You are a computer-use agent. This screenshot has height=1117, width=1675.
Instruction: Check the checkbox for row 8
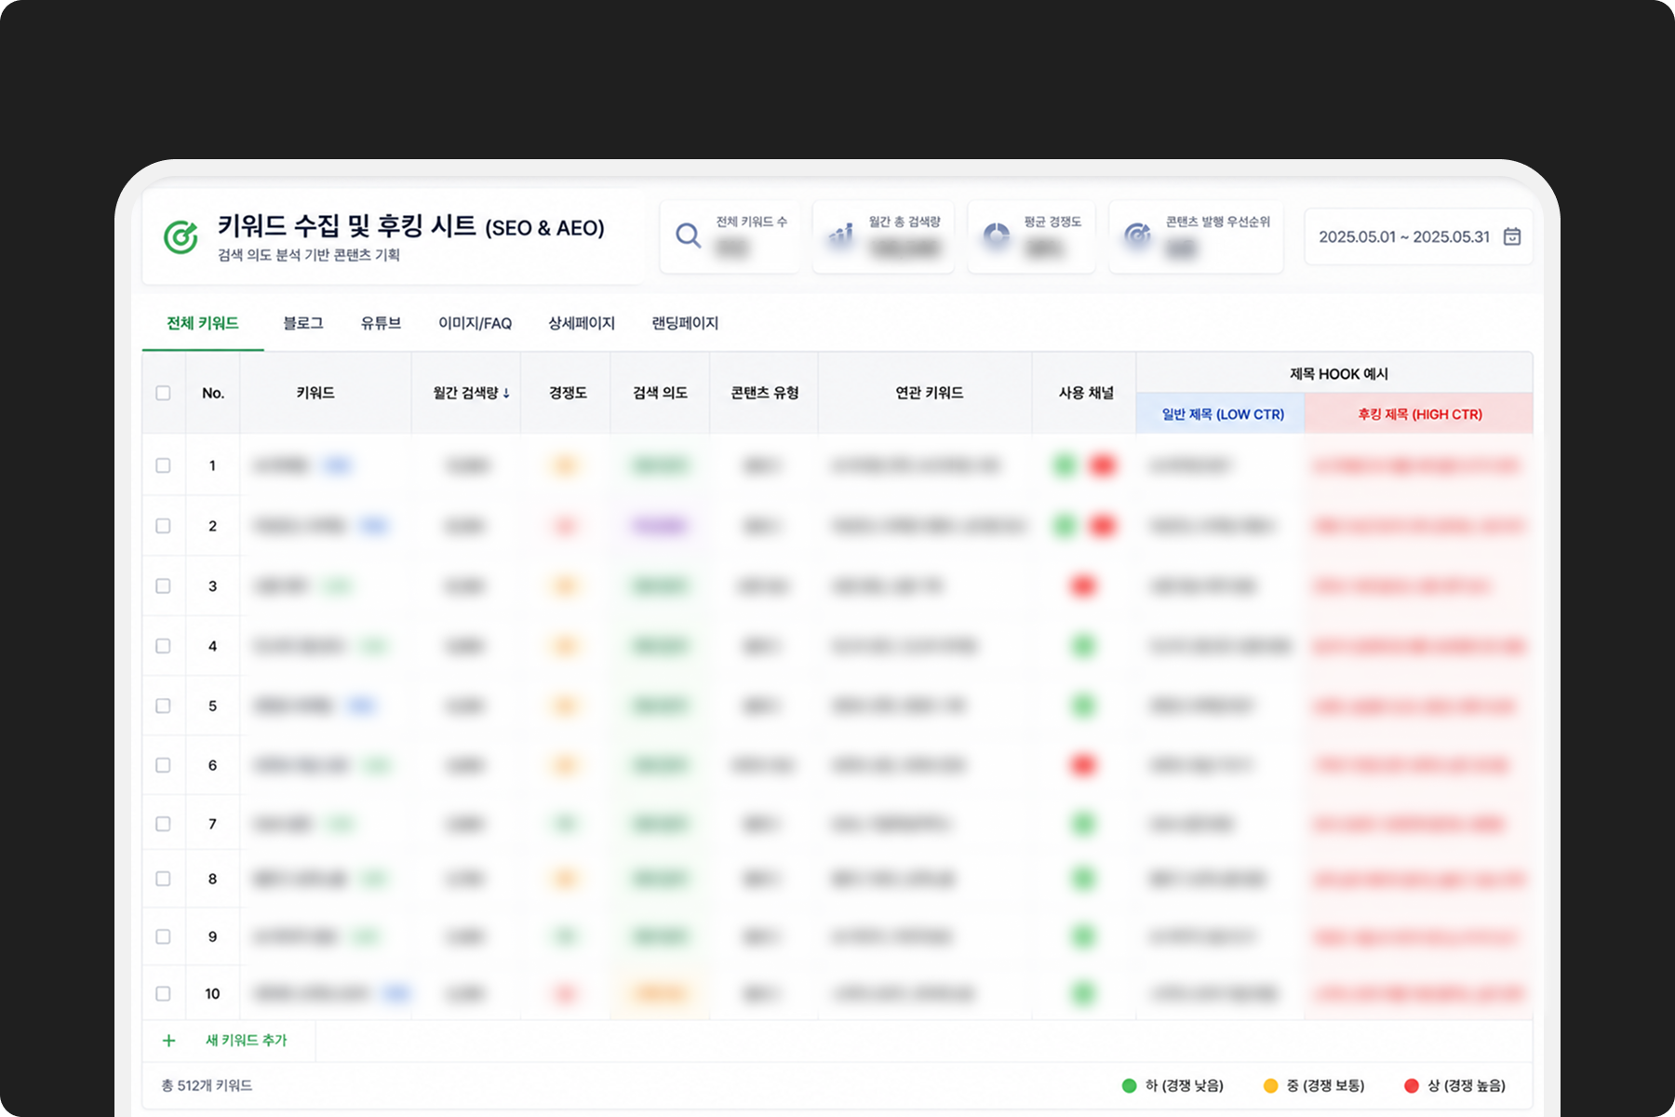[x=163, y=879]
